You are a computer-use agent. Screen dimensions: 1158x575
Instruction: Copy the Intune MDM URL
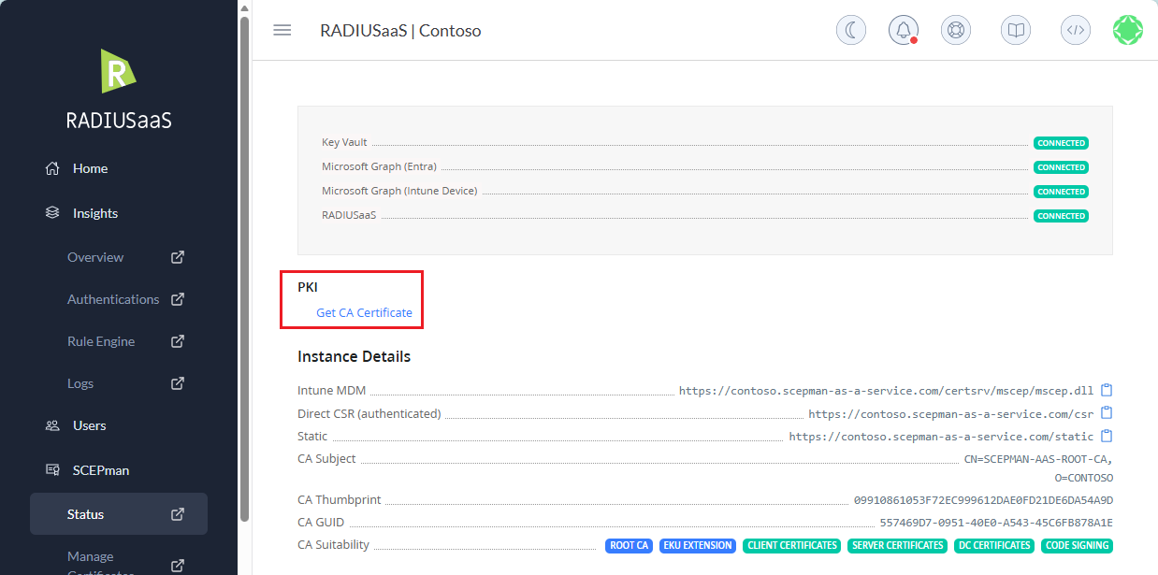tap(1107, 390)
